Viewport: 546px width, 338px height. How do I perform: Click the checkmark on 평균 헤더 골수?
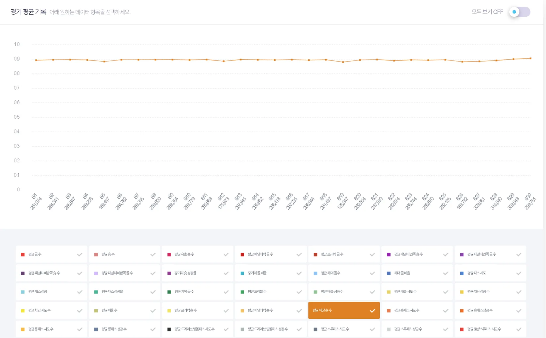(x=373, y=273)
